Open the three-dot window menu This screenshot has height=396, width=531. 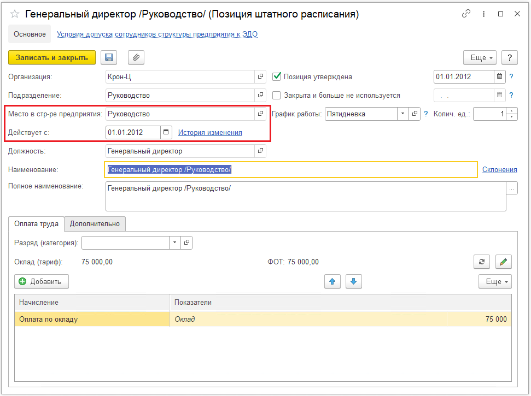(483, 14)
